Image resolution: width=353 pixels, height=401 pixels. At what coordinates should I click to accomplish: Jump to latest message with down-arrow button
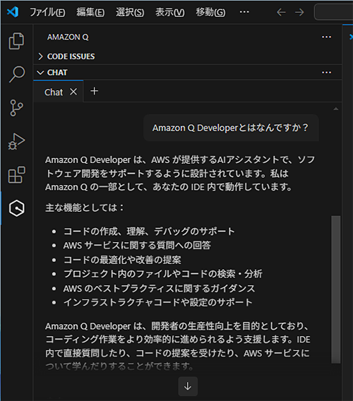coord(188,386)
